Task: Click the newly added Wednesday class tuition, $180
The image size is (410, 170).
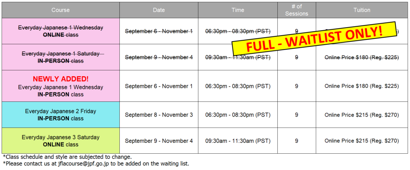Action: click(x=362, y=86)
